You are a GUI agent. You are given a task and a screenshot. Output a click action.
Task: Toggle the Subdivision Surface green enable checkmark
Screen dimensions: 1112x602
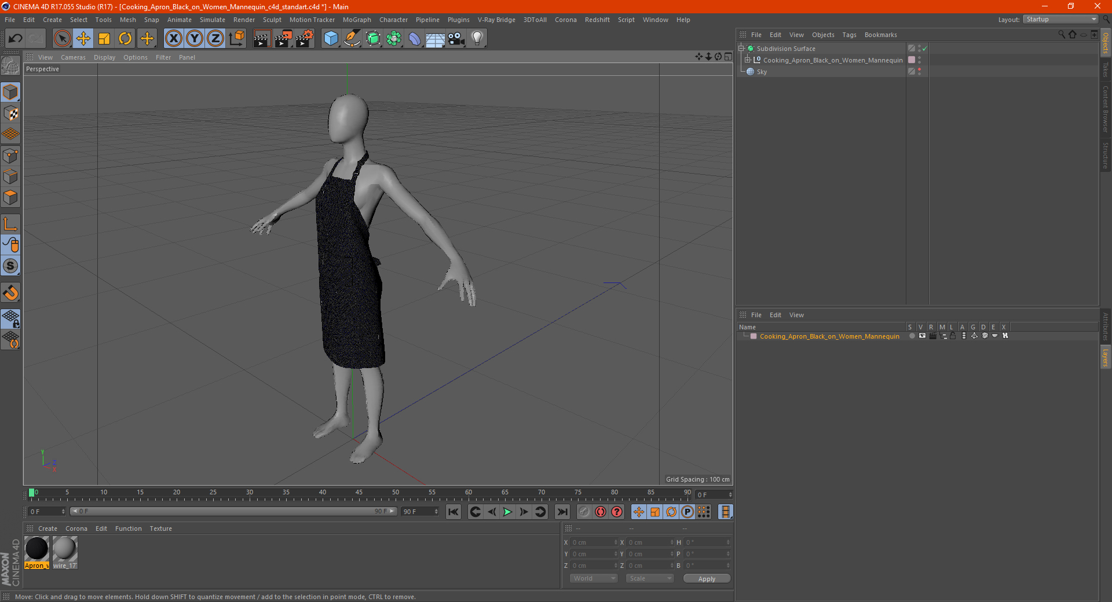925,49
